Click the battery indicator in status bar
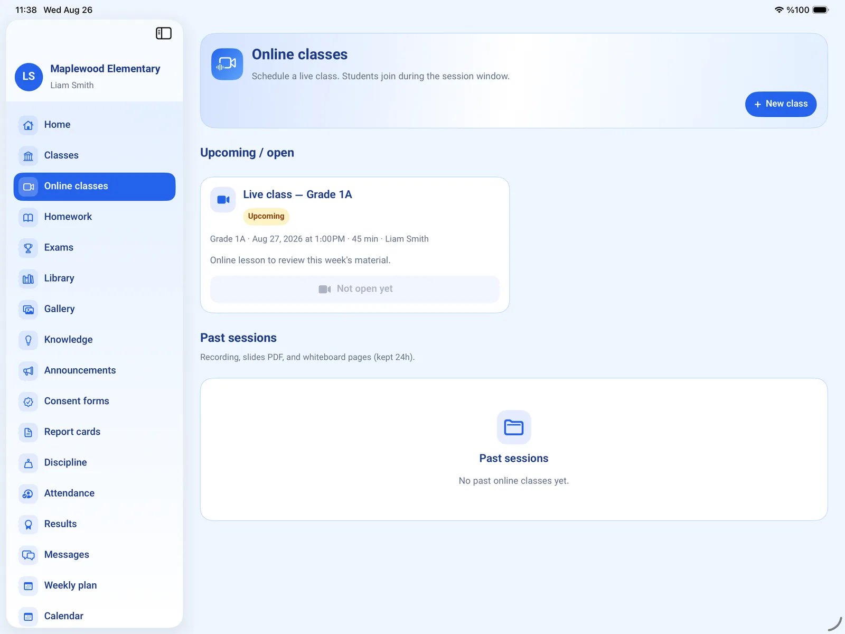Viewport: 845px width, 634px height. [x=821, y=10]
